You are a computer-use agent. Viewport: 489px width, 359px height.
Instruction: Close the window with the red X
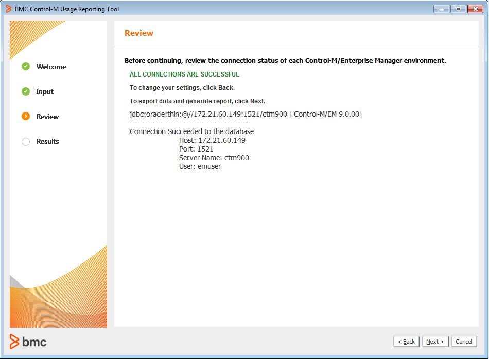tap(475, 9)
